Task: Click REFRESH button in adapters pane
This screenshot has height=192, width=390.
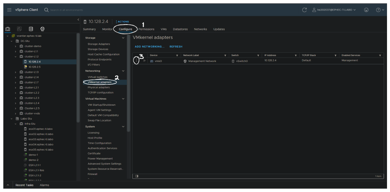Action: point(176,47)
